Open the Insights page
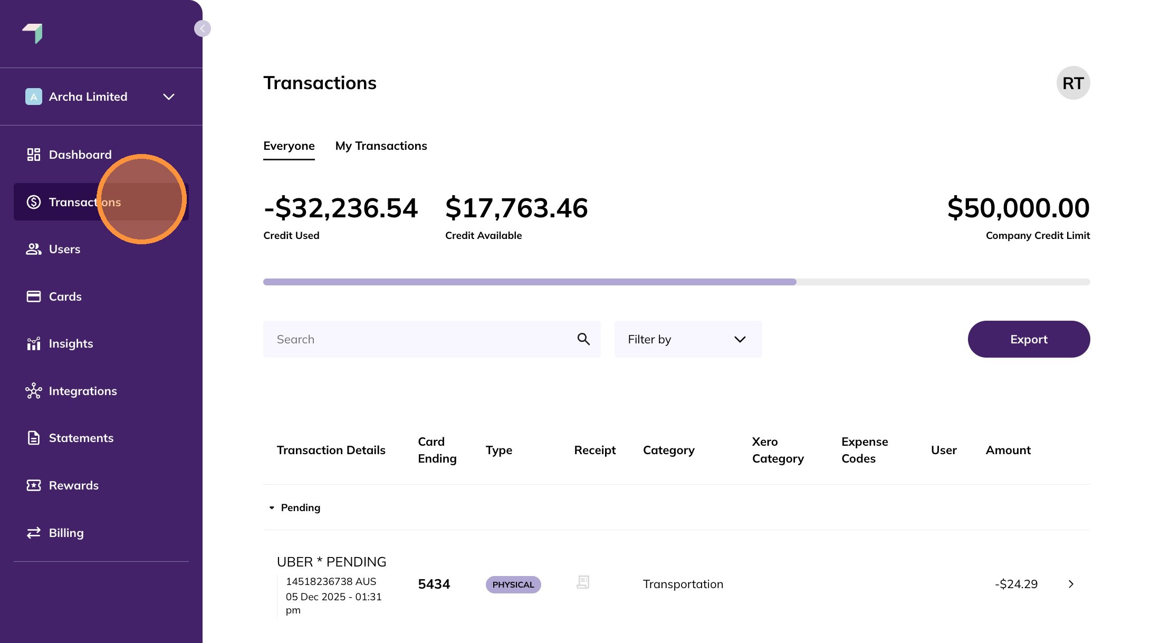 coord(71,343)
